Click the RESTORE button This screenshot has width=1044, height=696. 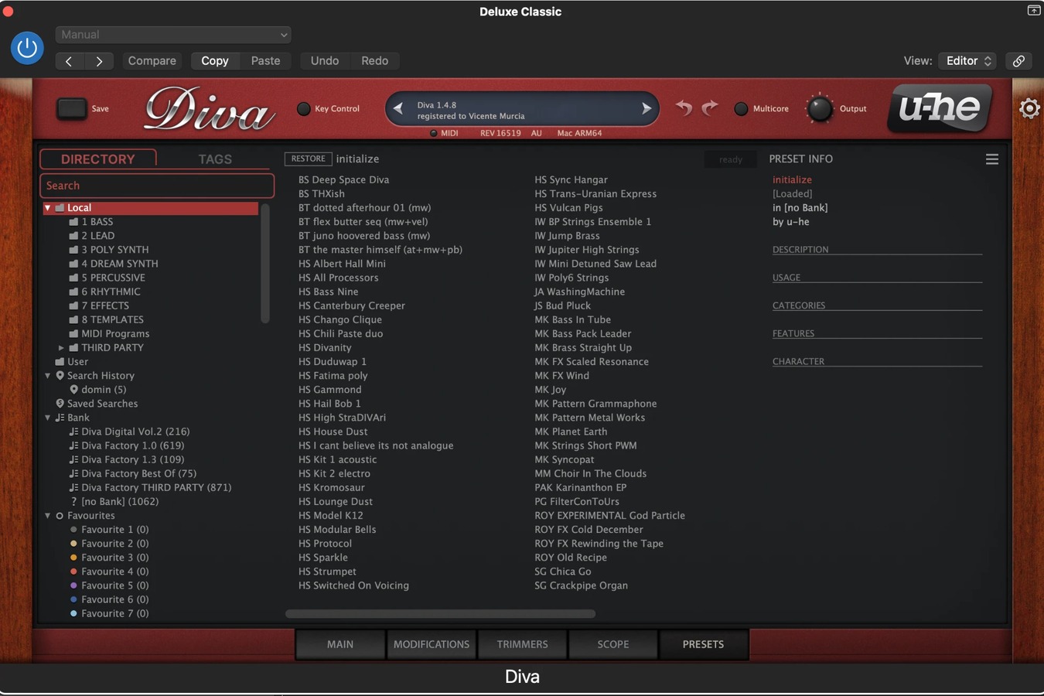click(309, 159)
